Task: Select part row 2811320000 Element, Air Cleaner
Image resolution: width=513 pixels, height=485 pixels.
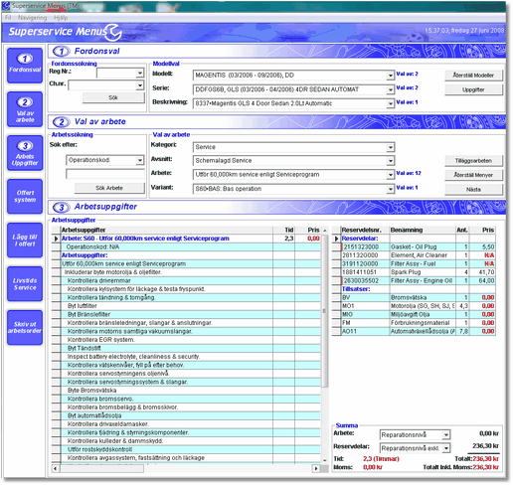Action: click(x=414, y=255)
